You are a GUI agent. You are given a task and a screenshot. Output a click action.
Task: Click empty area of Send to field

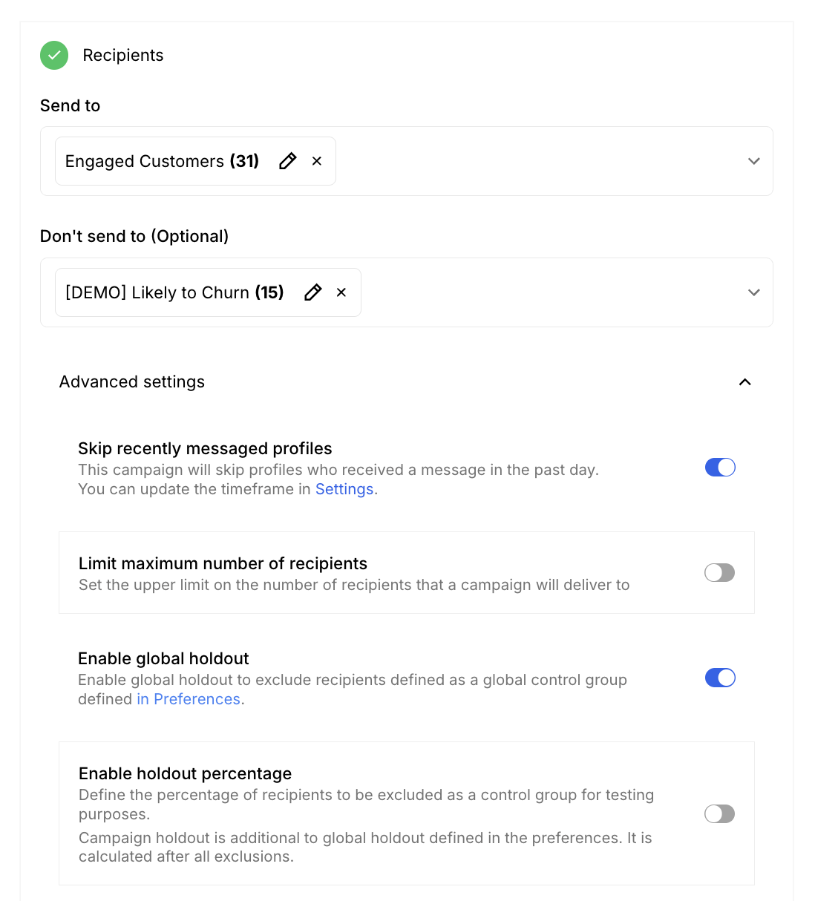click(534, 161)
